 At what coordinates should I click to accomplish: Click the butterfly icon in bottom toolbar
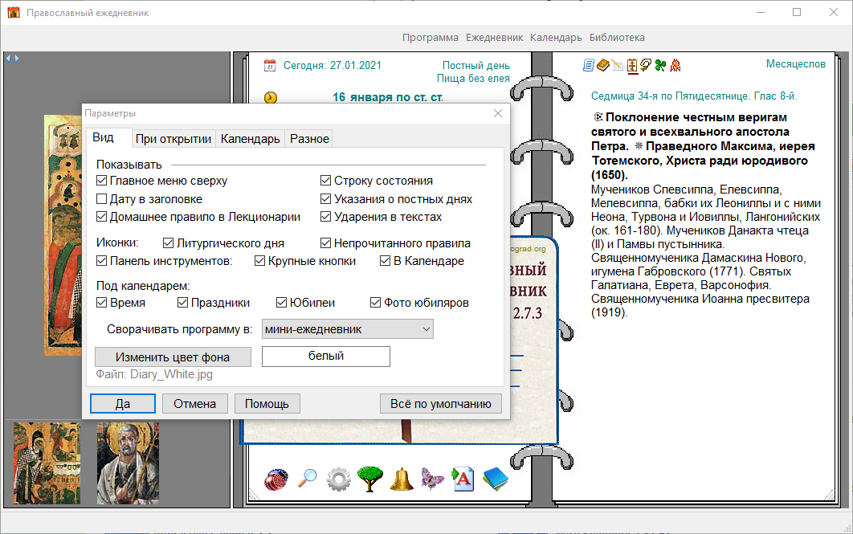point(433,479)
